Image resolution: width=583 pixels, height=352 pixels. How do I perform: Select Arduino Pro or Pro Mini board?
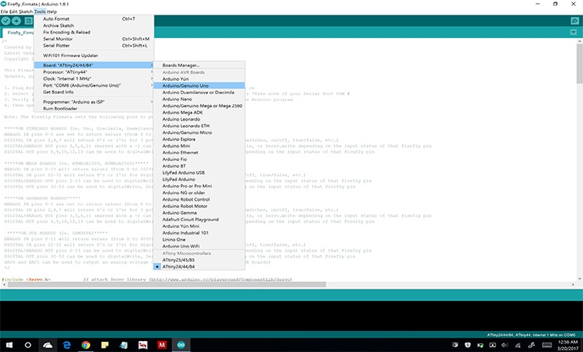pyautogui.click(x=199, y=186)
